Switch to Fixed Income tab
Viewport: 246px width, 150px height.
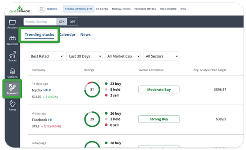tap(168, 9)
